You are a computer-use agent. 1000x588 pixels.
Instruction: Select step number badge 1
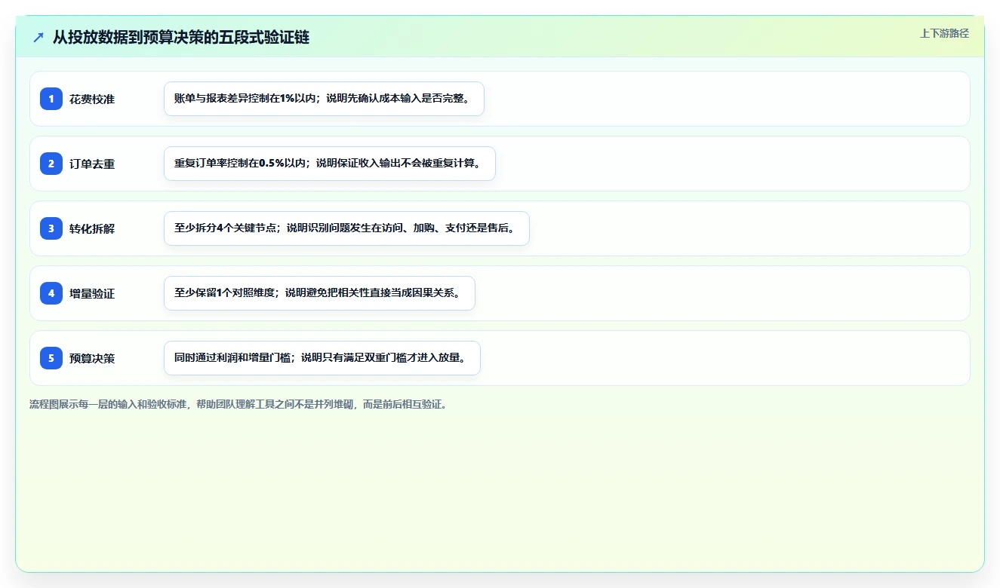tap(51, 99)
